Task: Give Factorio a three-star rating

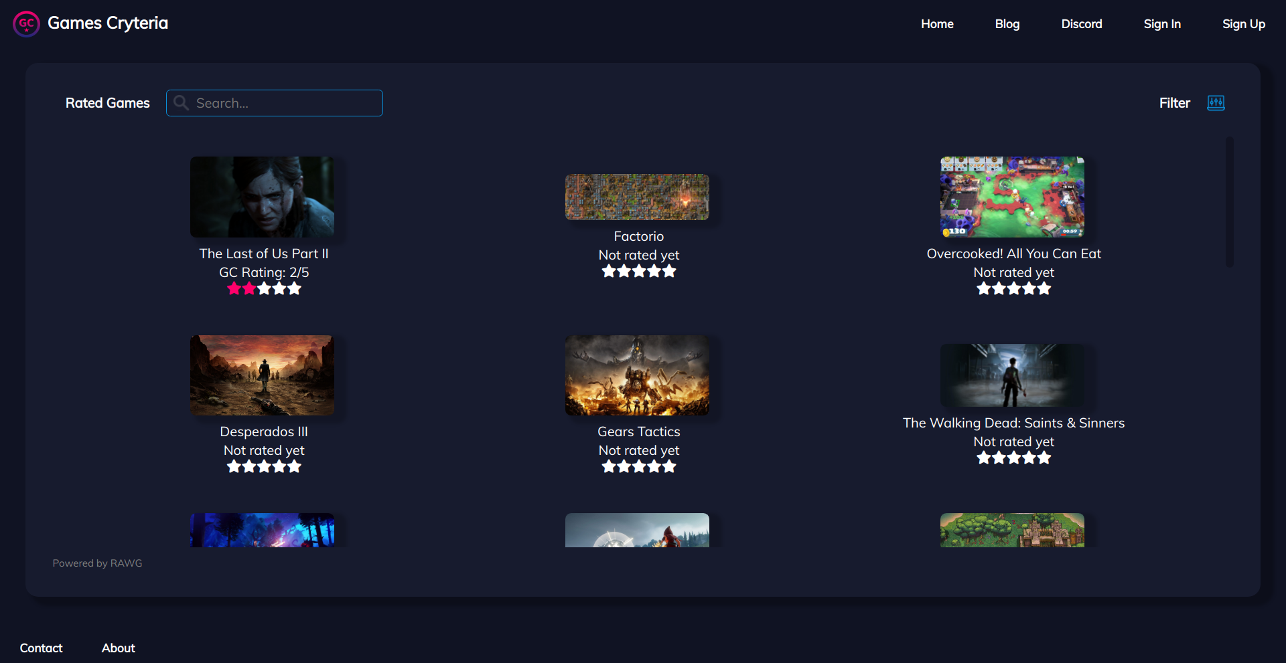Action: pyautogui.click(x=639, y=272)
